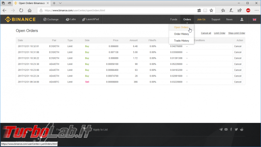Cancel the ADA/BTC sell order
Screen dimensions: 261x147
pyautogui.click(x=238, y=82)
